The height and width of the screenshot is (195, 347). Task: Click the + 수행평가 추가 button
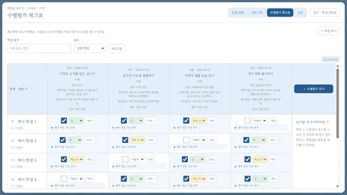tap(314, 89)
